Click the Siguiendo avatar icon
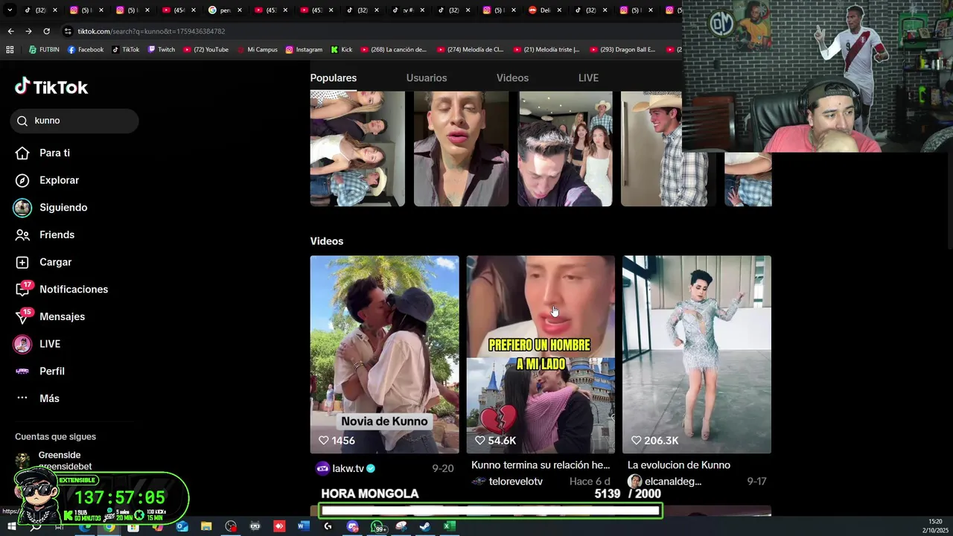953x536 pixels. 22,208
